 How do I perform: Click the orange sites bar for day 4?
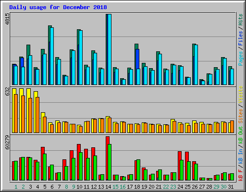(37, 115)
